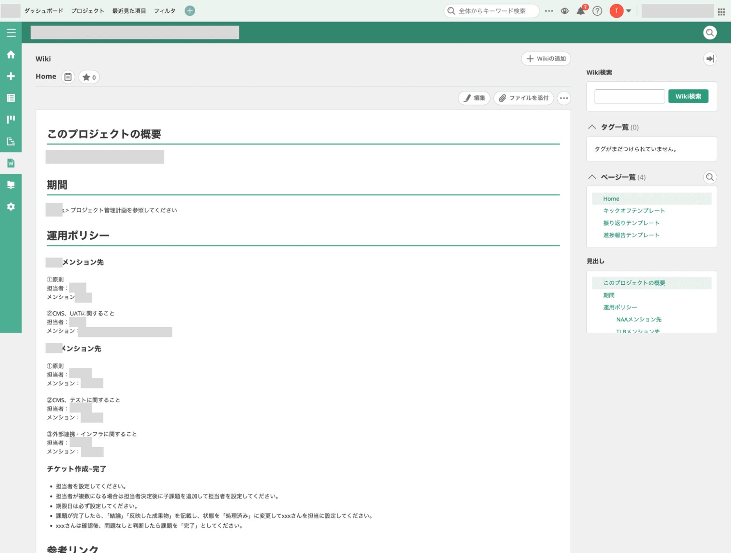731x553 pixels.
Task: Jump to NAAメンション先 heading in outline
Action: click(x=639, y=320)
